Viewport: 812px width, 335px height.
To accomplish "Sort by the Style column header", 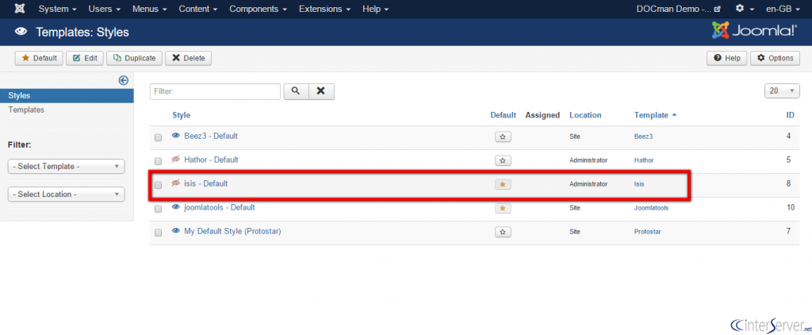I will [x=182, y=115].
